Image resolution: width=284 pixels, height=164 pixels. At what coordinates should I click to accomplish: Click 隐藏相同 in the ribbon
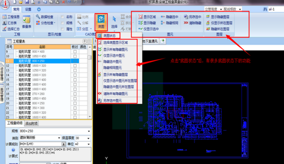click(169, 23)
